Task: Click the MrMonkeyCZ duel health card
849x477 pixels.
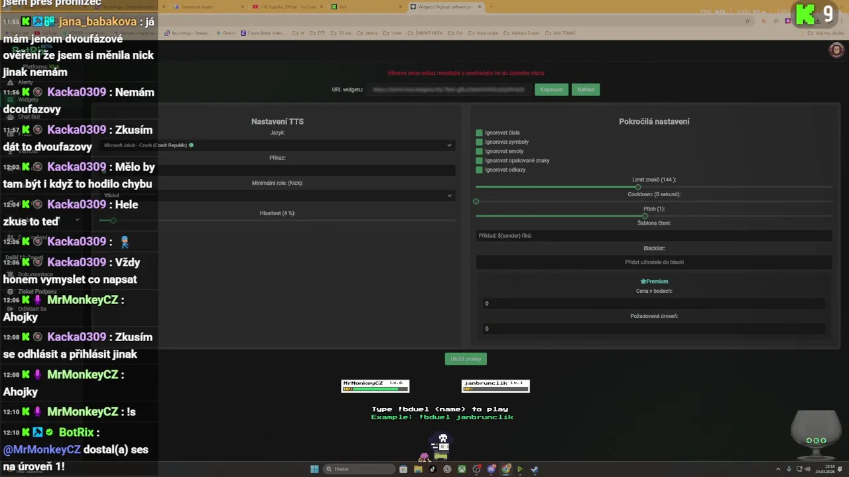Action: pos(375,386)
